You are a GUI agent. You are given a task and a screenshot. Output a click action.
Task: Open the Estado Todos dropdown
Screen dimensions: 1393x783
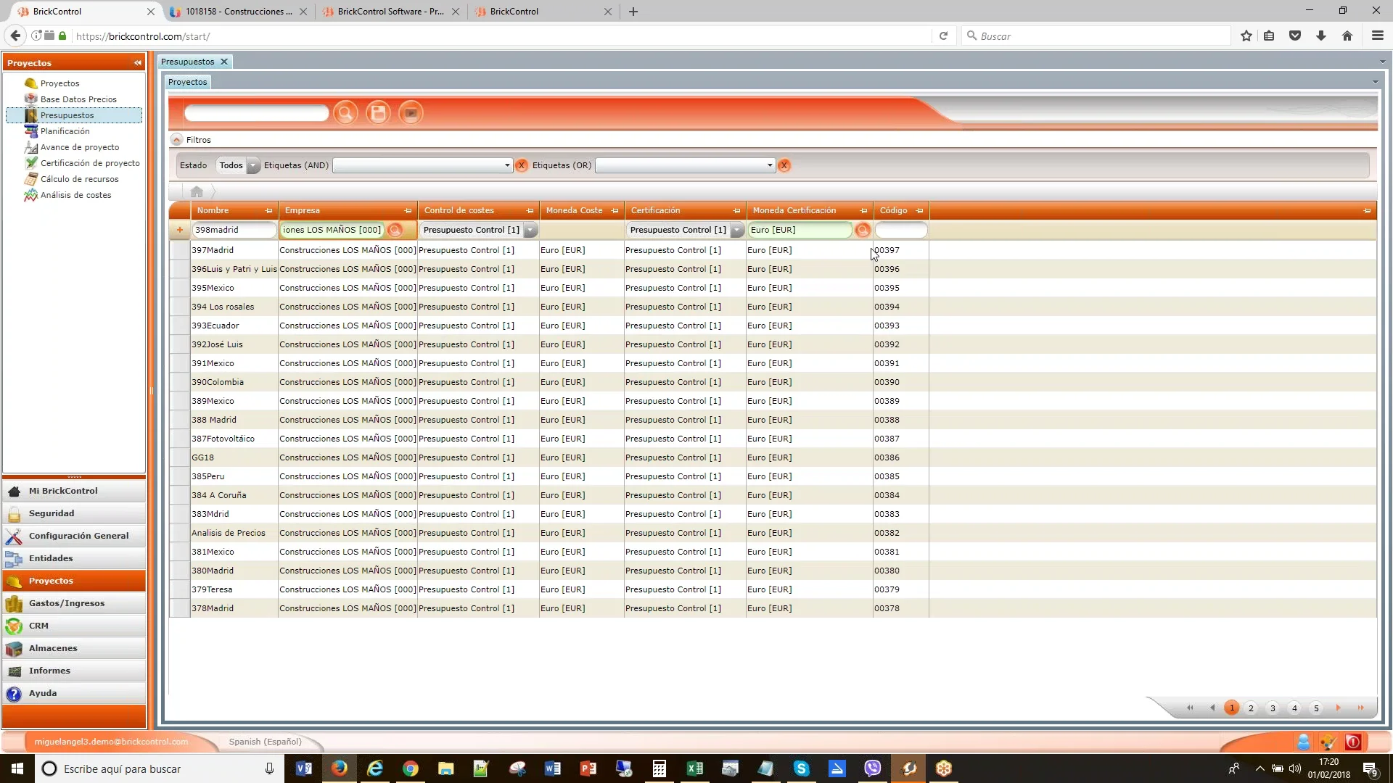[252, 165]
